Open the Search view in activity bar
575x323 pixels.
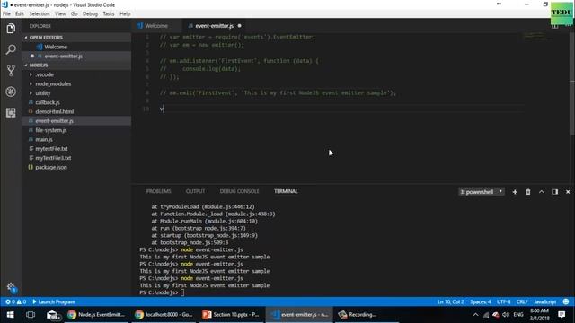point(11,49)
